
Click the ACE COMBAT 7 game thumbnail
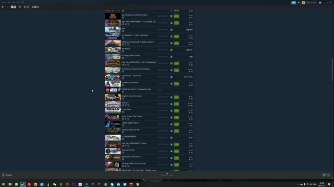[113, 37]
